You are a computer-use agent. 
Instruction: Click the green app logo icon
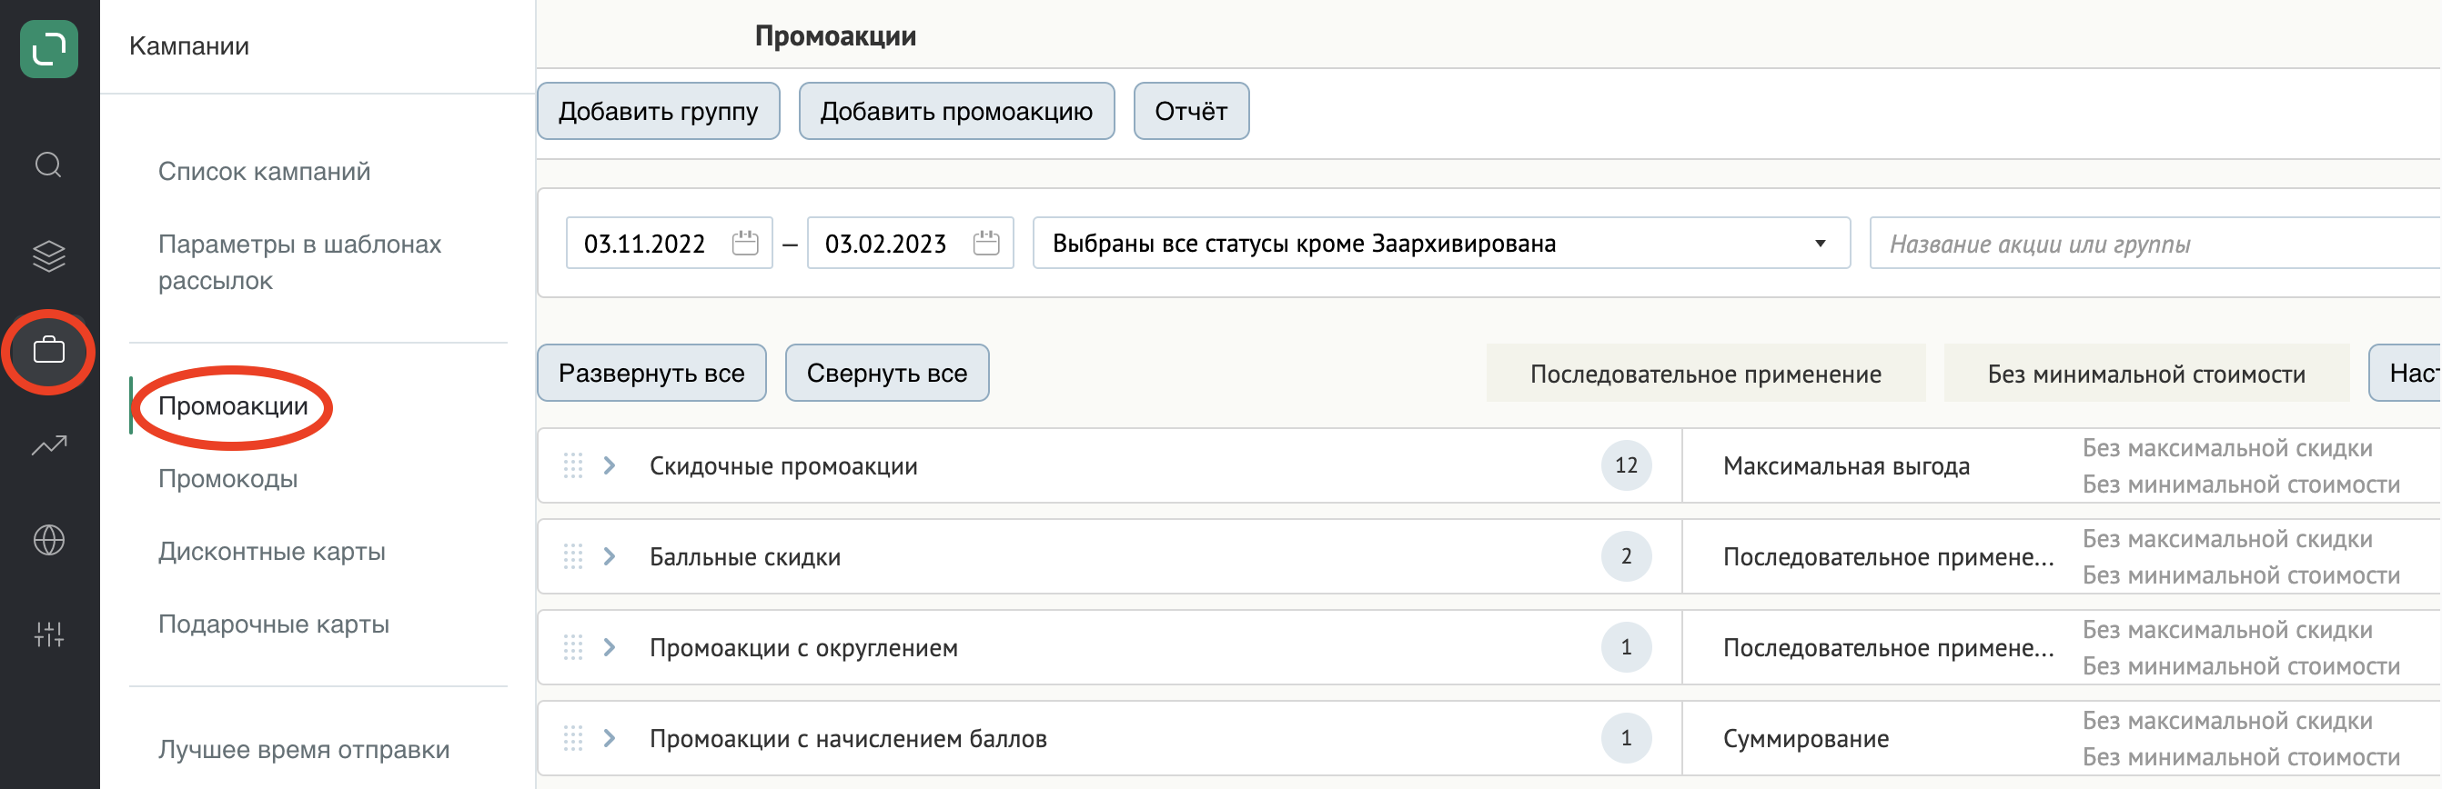[49, 49]
